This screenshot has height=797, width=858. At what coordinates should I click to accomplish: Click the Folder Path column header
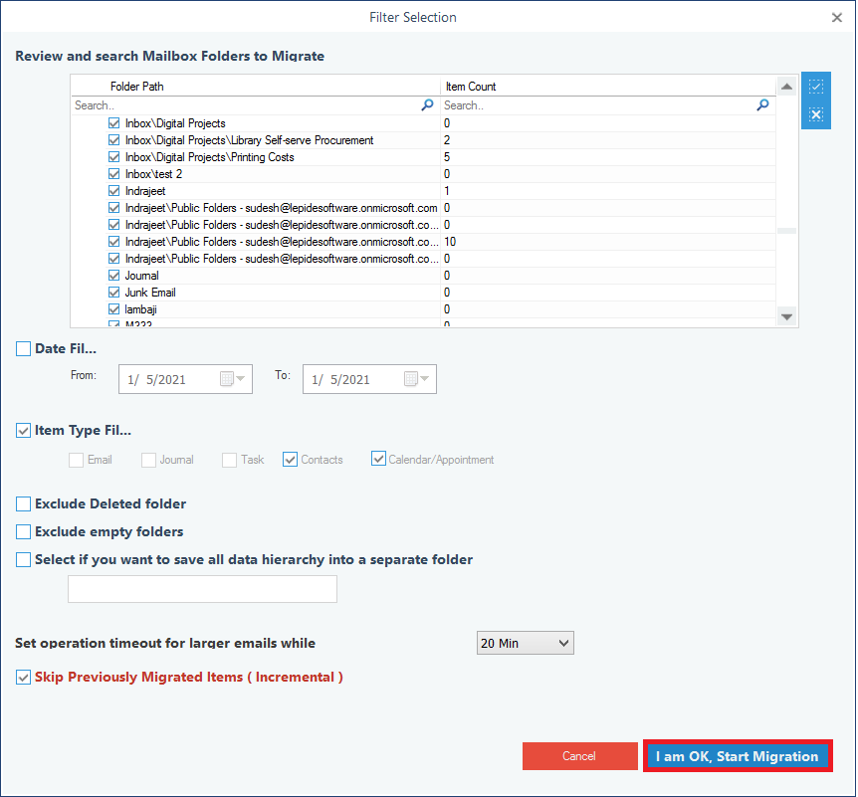(256, 87)
